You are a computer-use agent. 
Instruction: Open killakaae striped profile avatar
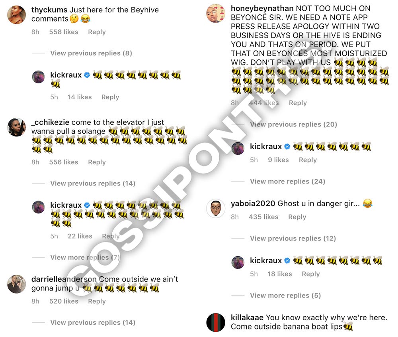216,323
